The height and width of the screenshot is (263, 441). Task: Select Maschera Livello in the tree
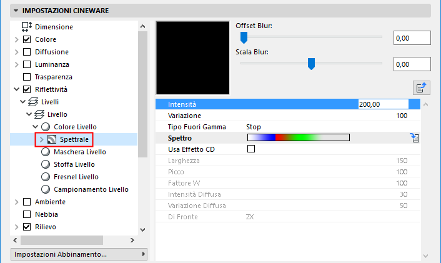pyautogui.click(x=80, y=152)
